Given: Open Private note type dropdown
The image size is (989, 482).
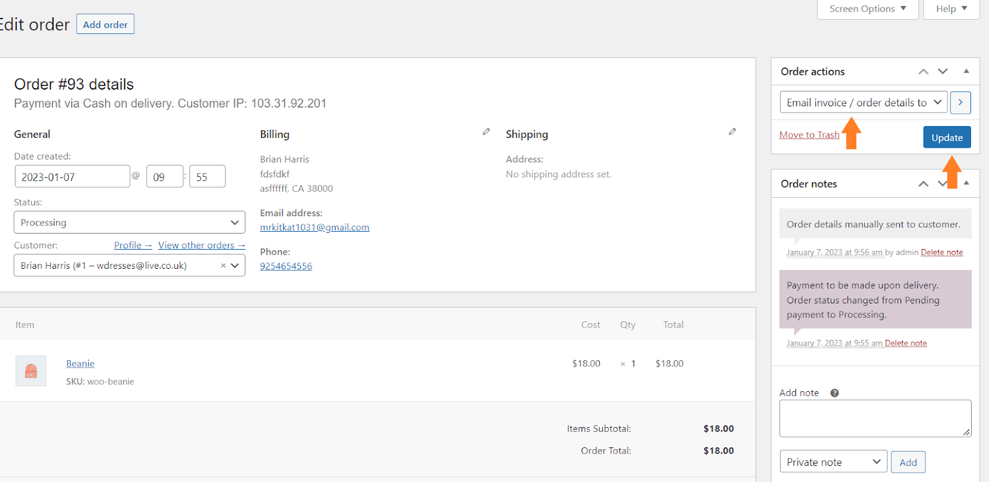Looking at the screenshot, I should point(833,462).
